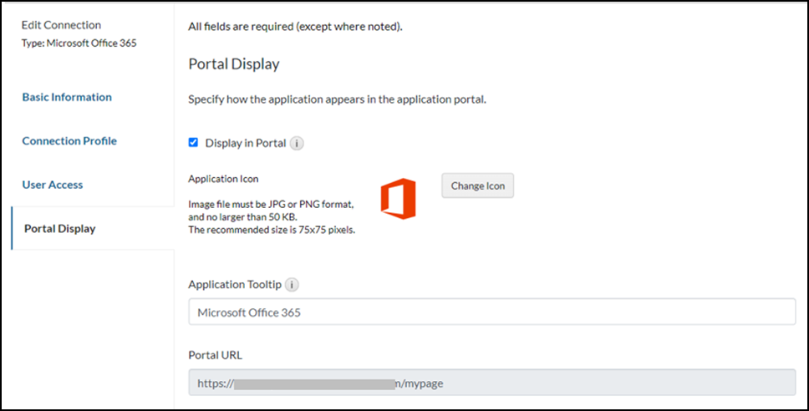Select the Type: Microsoft Office 365 text
Viewport: 809px width, 411px height.
pyautogui.click(x=79, y=43)
